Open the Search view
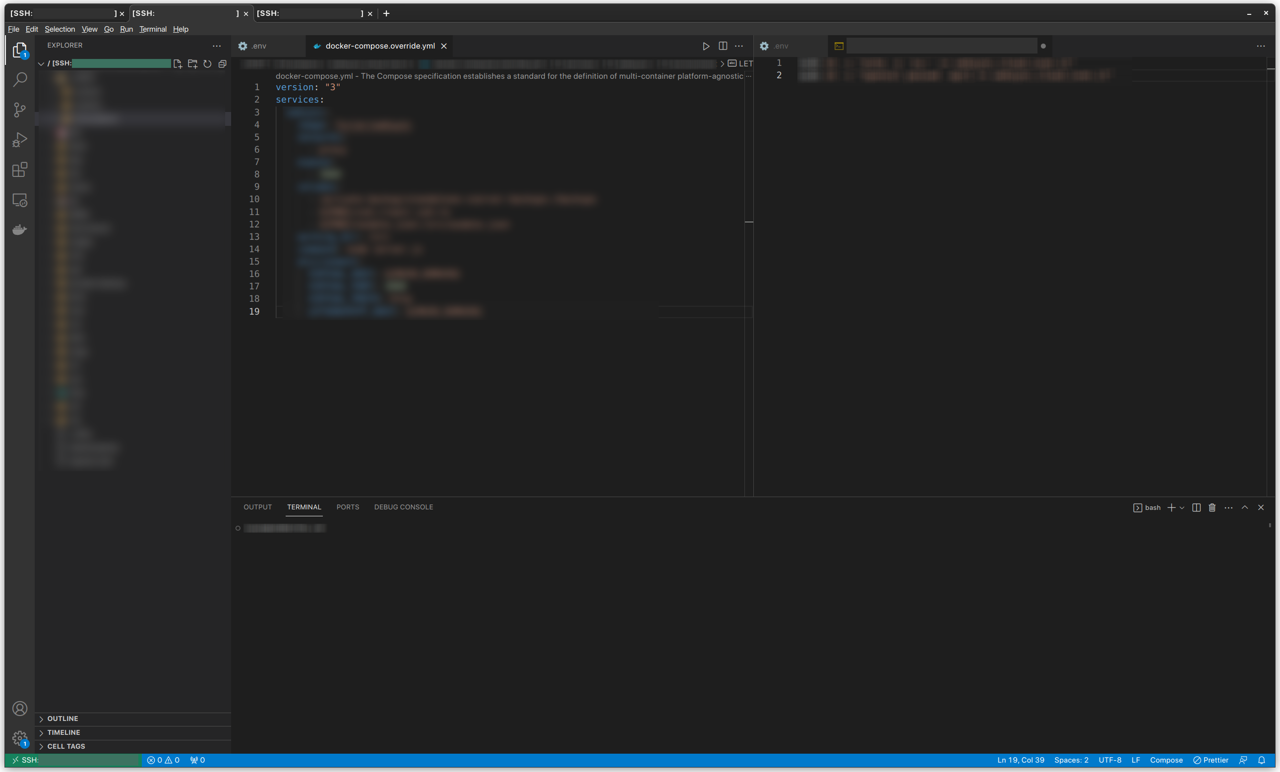This screenshot has width=1280, height=772. pos(20,80)
